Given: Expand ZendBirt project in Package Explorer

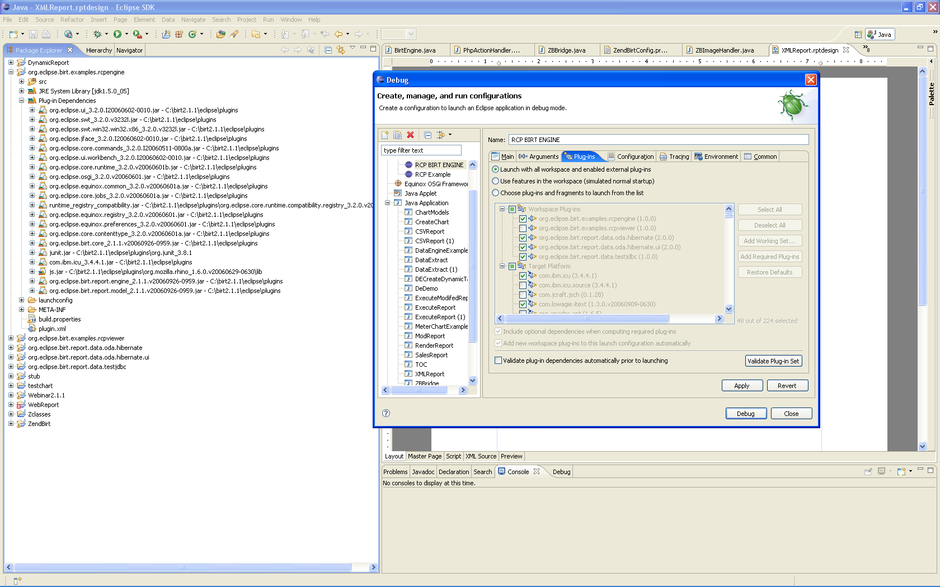Looking at the screenshot, I should tap(11, 424).
